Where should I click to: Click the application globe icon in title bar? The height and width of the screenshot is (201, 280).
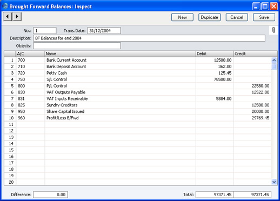pyautogui.click(x=5, y=6)
